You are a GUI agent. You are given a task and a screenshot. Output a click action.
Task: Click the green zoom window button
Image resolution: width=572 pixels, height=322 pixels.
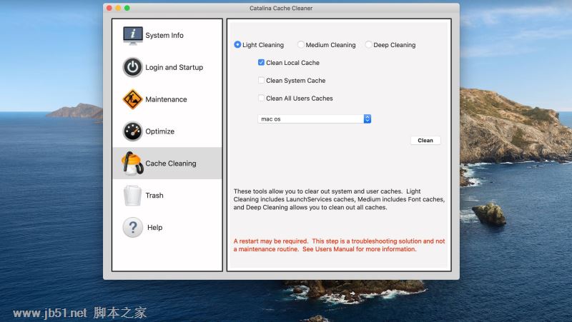click(x=127, y=8)
